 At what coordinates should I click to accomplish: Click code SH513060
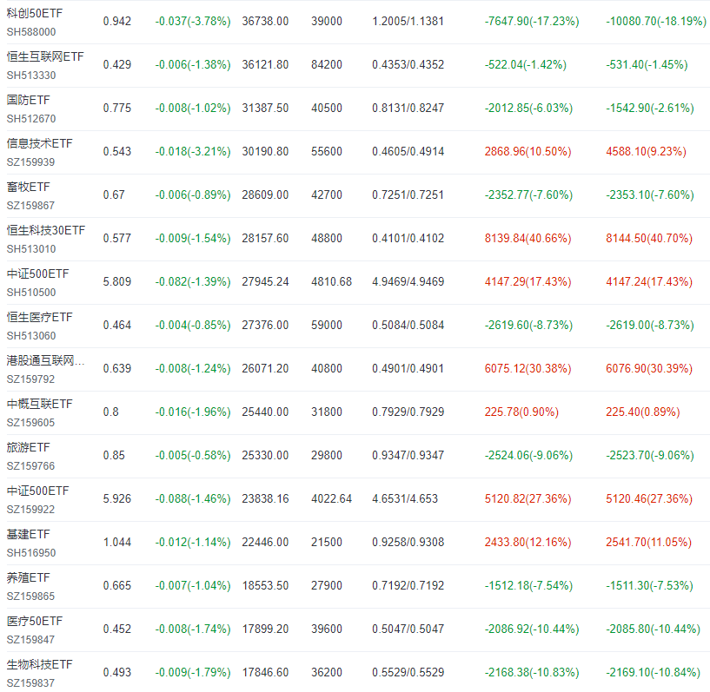(31, 336)
